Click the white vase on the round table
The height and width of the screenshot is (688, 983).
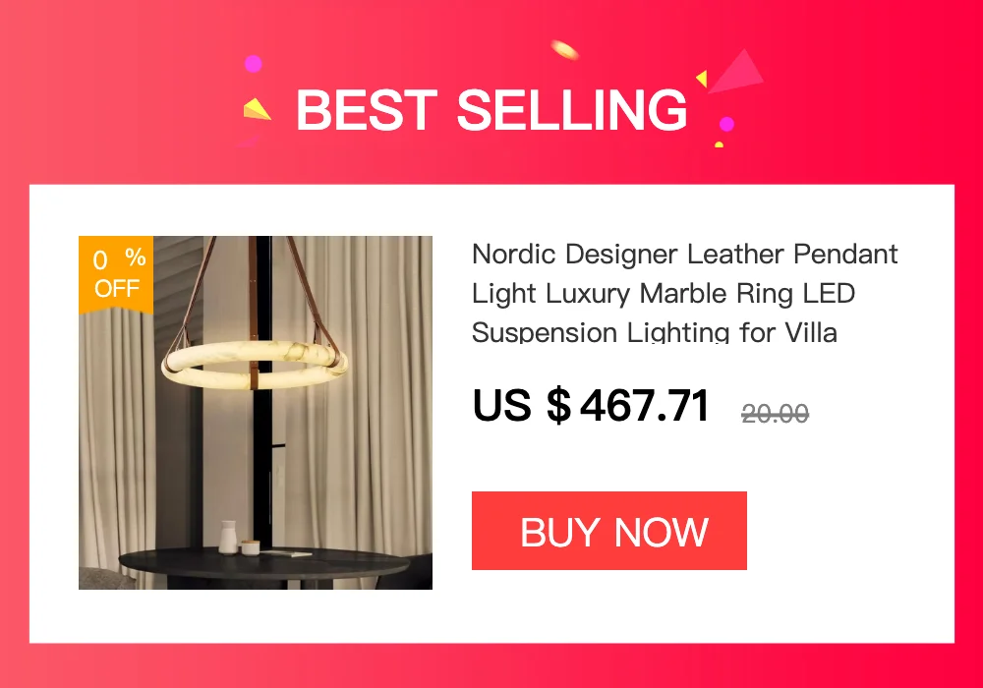click(228, 537)
